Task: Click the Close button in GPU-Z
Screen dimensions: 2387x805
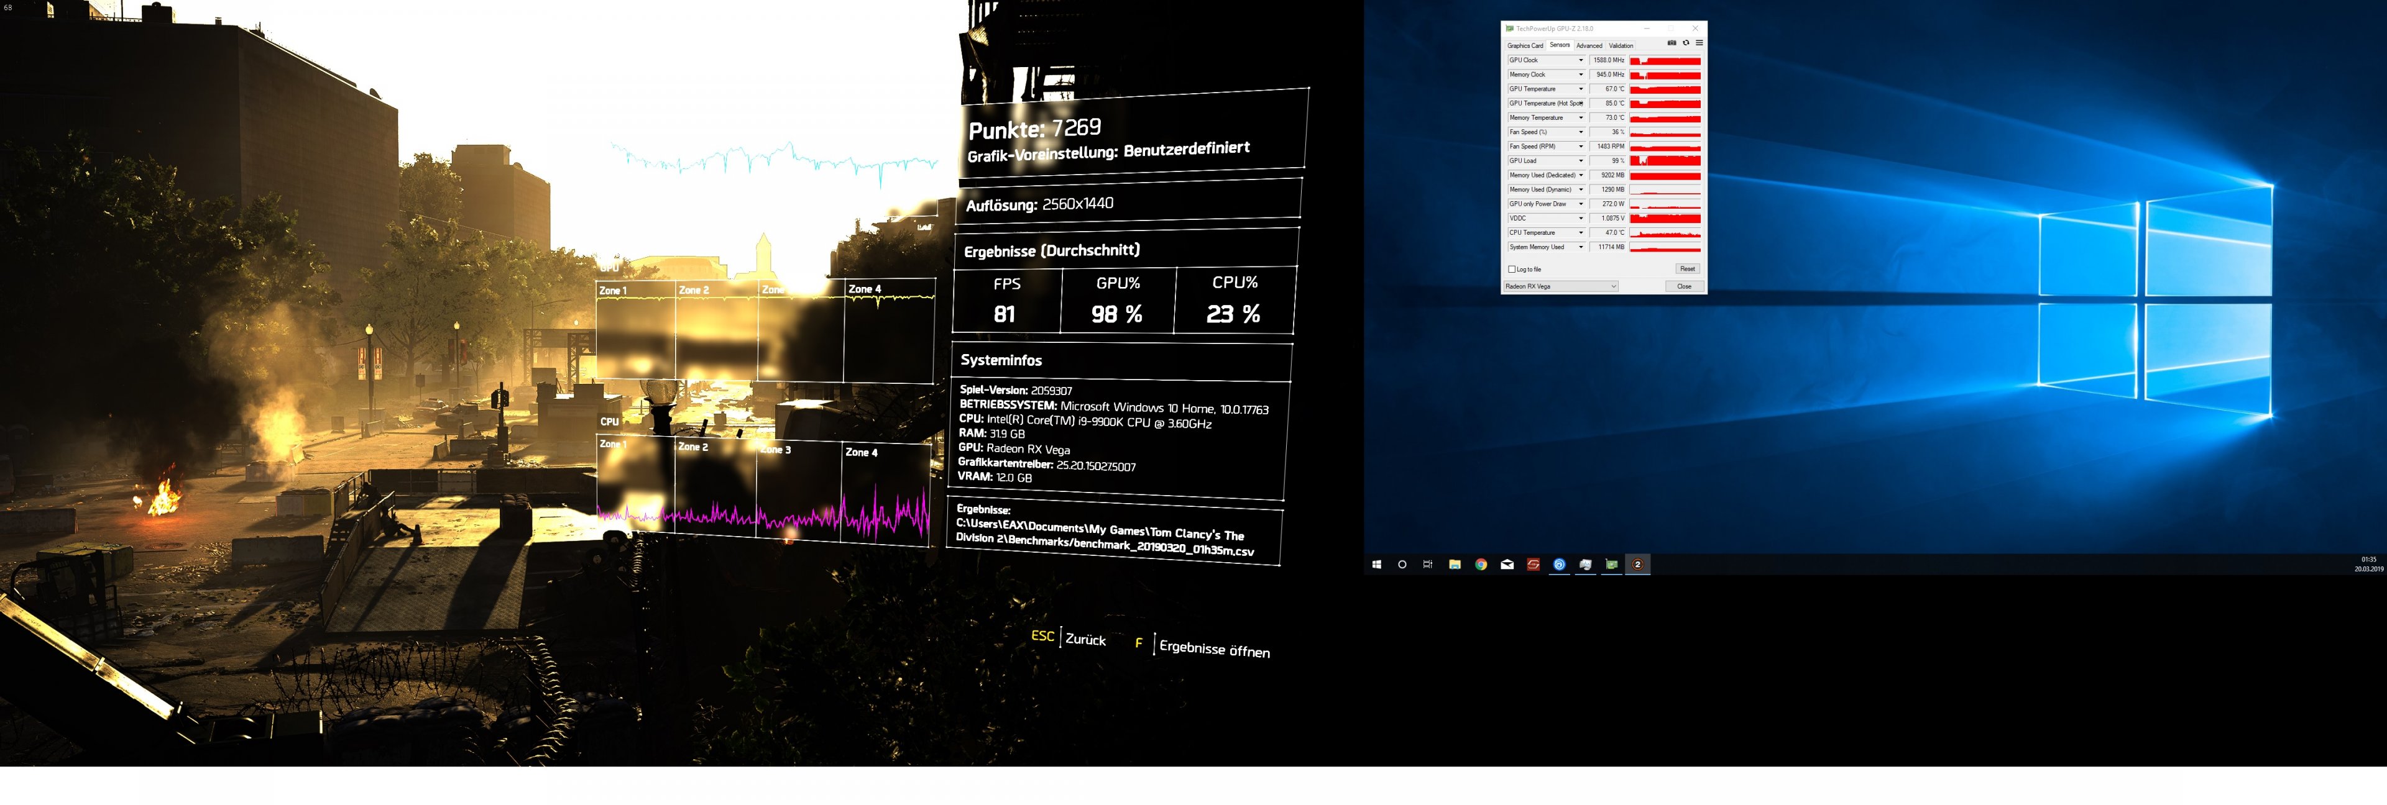Action: (1684, 286)
